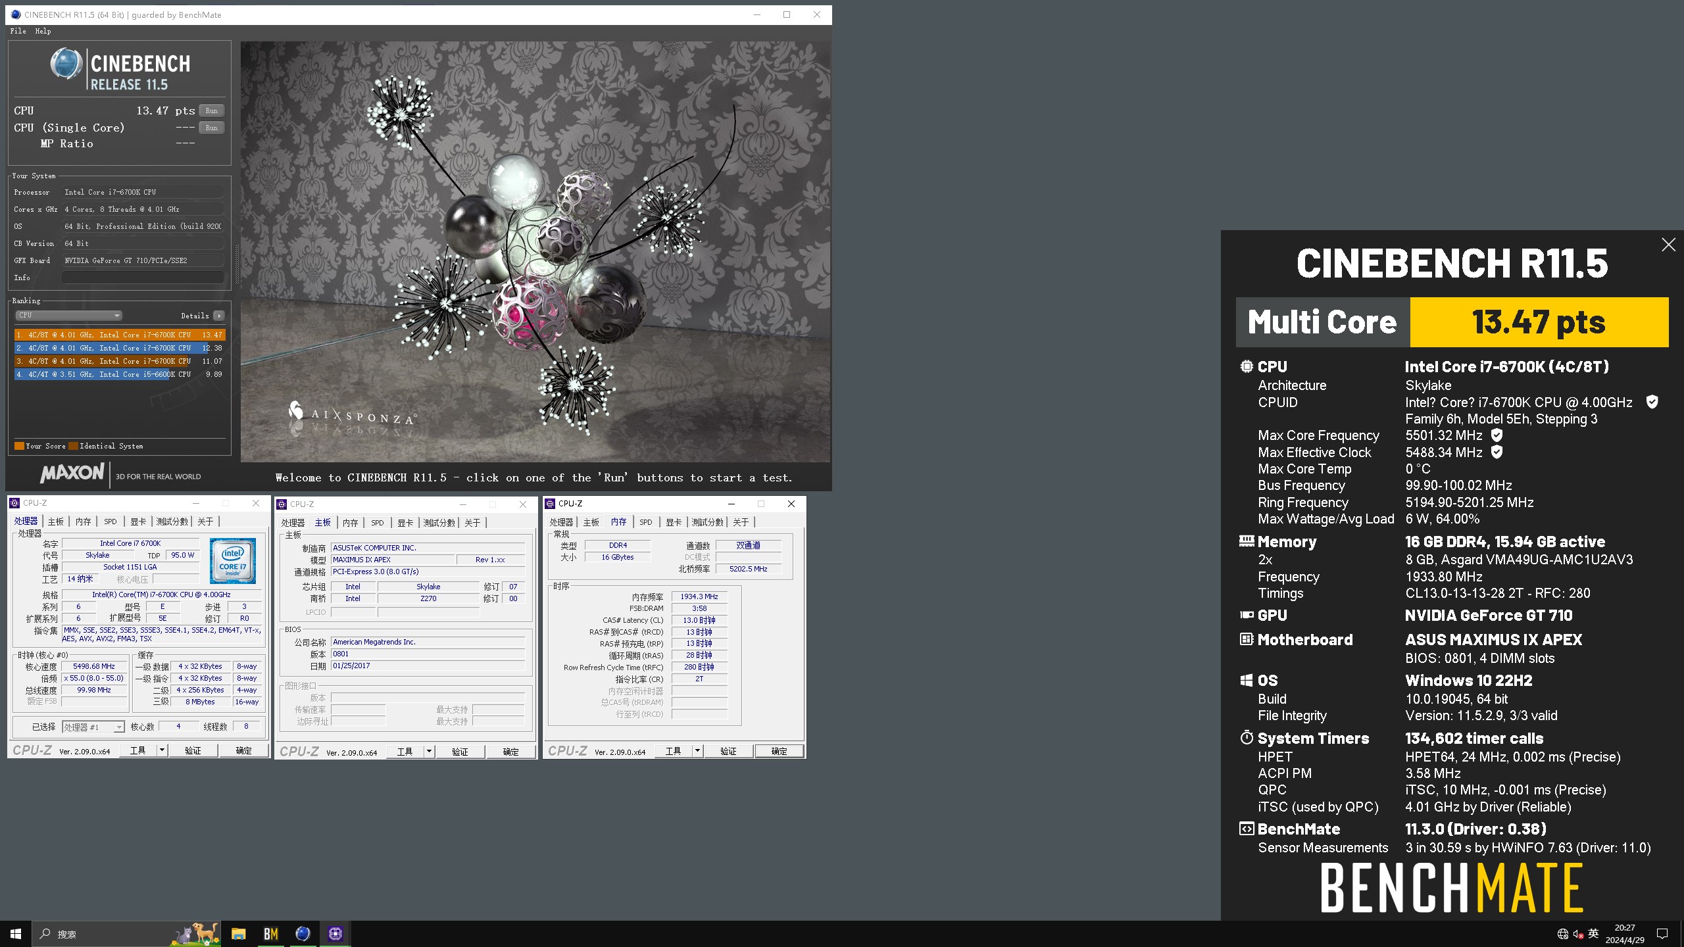Image resolution: width=1684 pixels, height=947 pixels.
Task: Click the rendered scene preview image
Action: point(535,252)
